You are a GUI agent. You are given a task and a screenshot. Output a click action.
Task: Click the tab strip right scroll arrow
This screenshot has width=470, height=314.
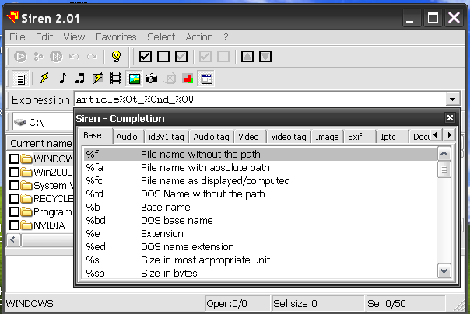[449, 135]
